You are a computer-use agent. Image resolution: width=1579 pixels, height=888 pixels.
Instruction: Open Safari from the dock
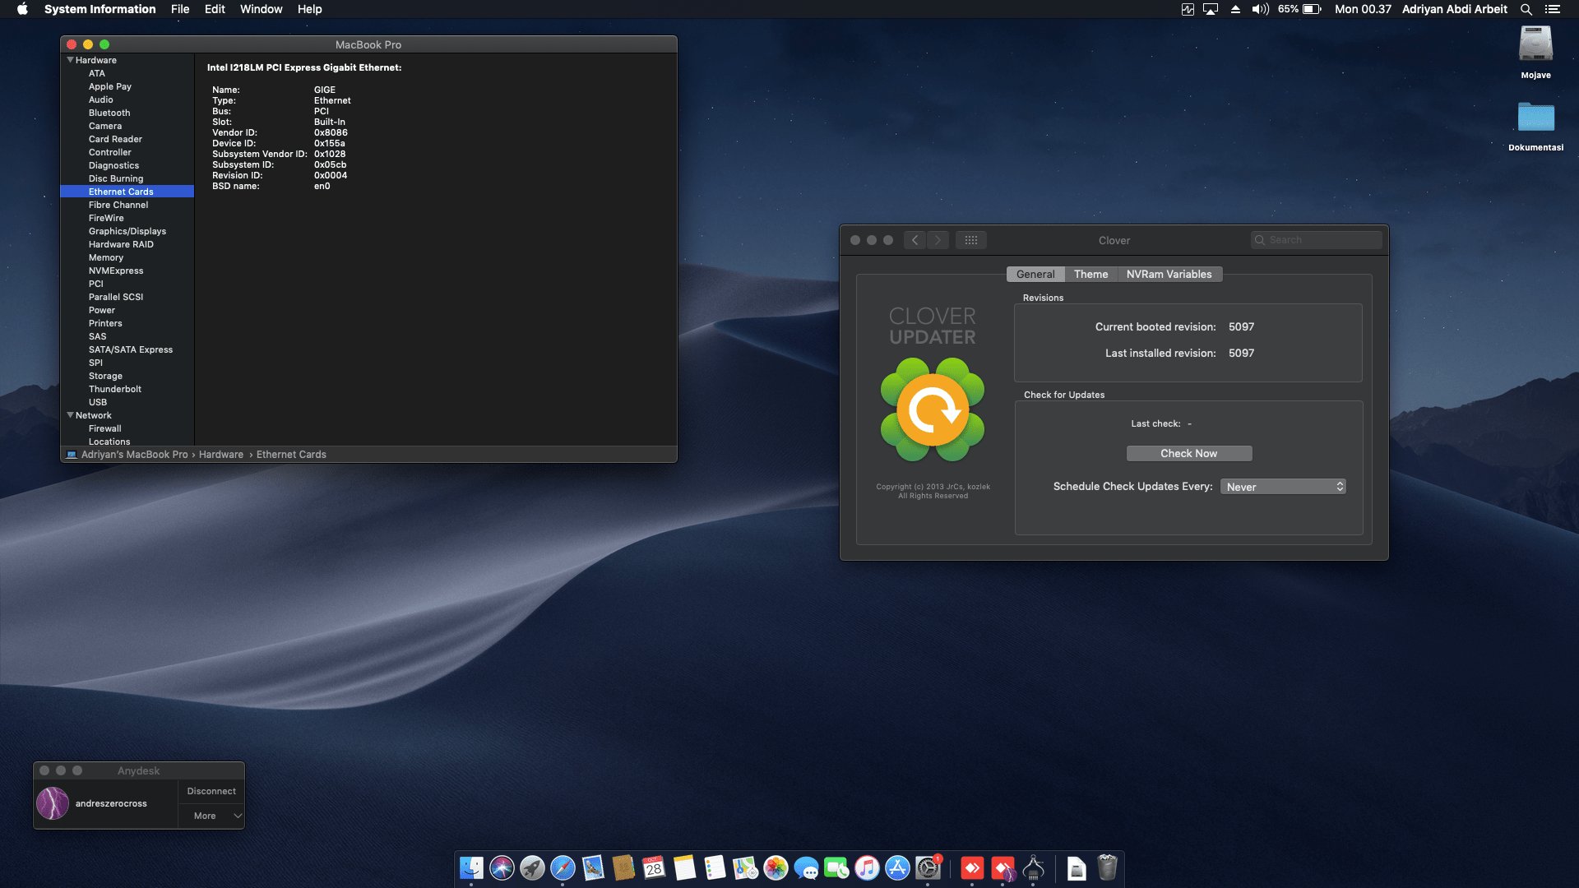563,867
